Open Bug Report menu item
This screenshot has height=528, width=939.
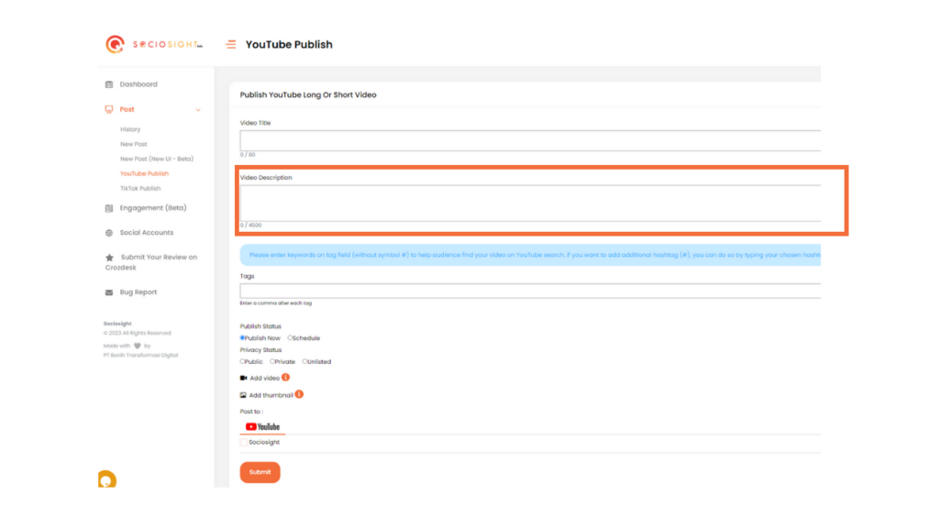[x=138, y=292]
